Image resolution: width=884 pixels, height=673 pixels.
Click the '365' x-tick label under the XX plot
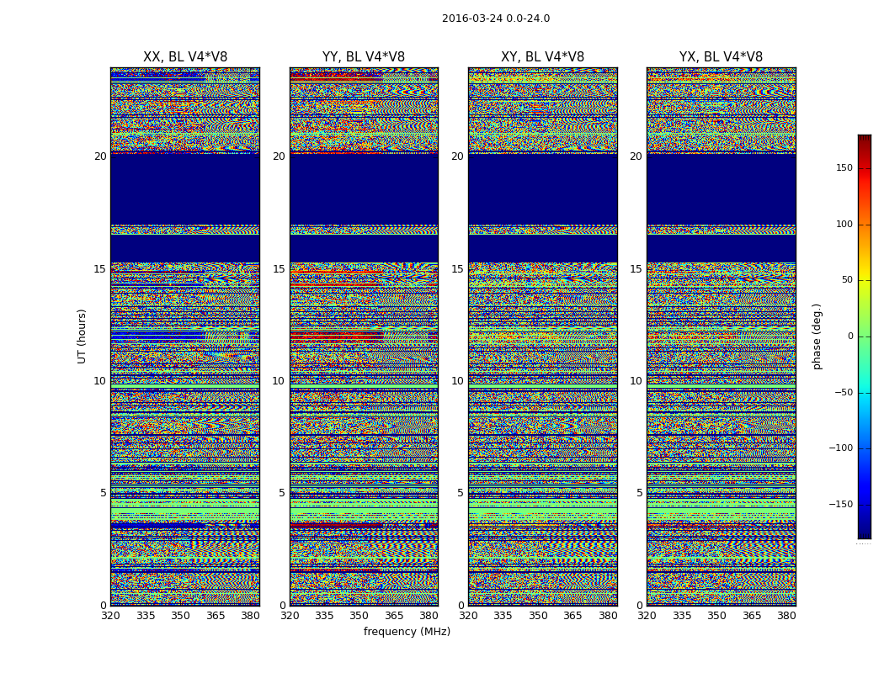tap(216, 616)
